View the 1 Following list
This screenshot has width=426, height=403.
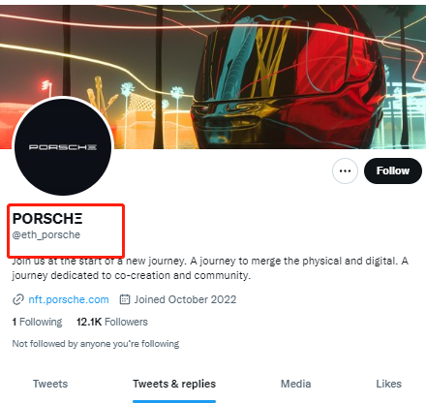(37, 322)
